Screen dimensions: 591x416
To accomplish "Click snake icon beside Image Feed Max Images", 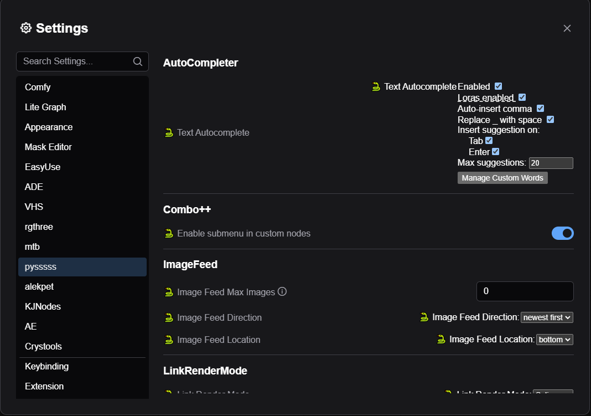I will 169,292.
